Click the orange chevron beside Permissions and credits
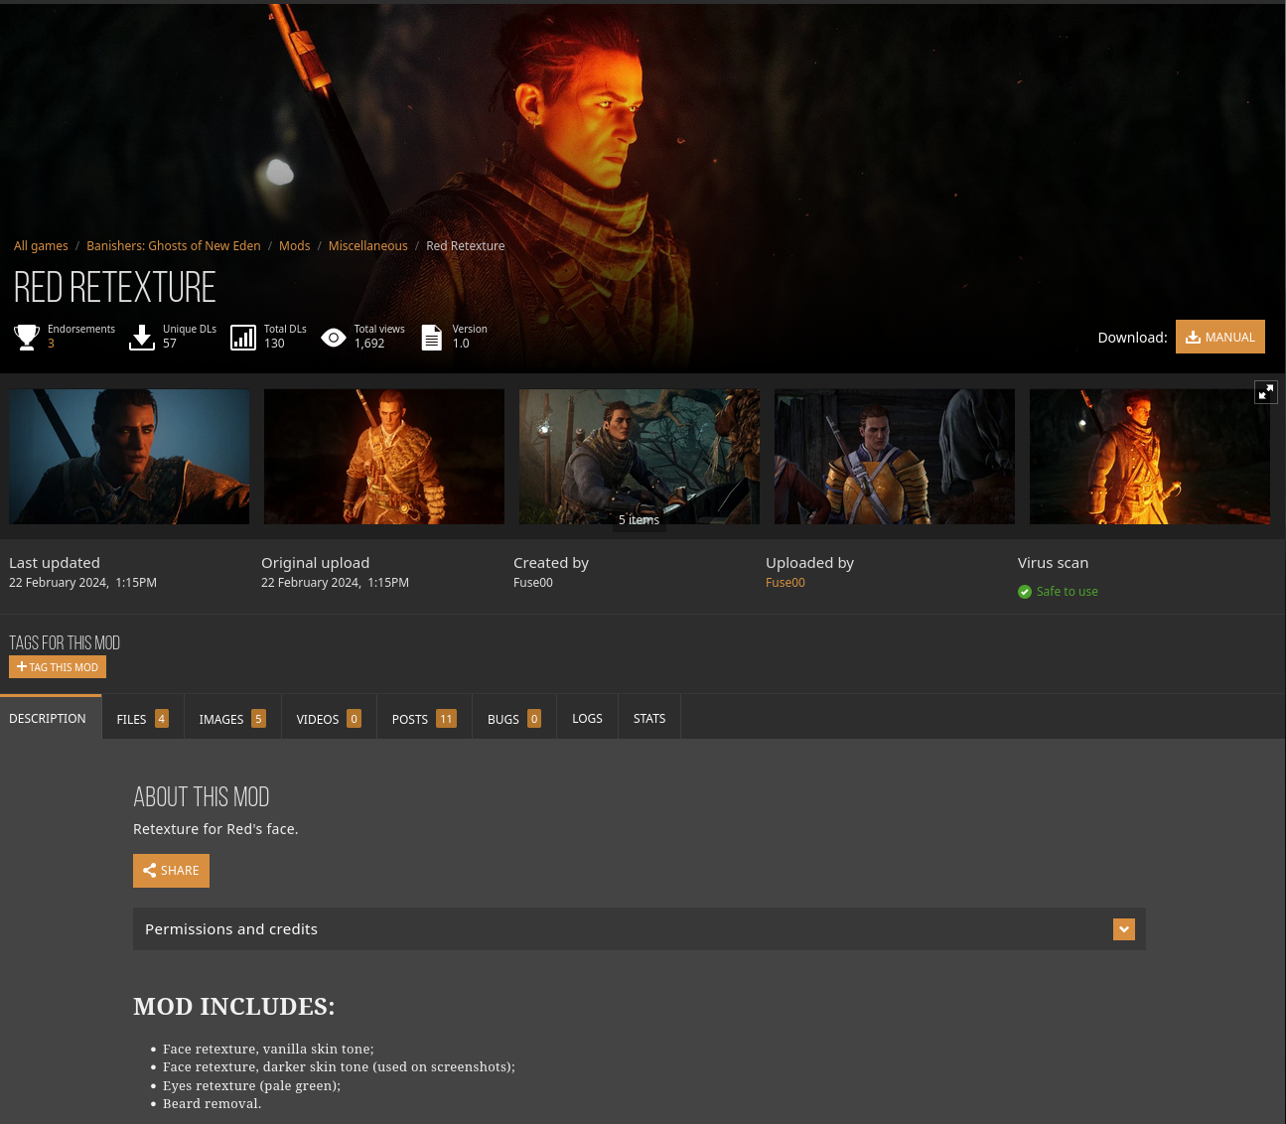Screen dimensions: 1286x1124 (1124, 929)
